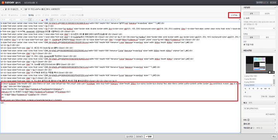Insert a slideshow with 슬라이드쇼 button

click(13, 15)
